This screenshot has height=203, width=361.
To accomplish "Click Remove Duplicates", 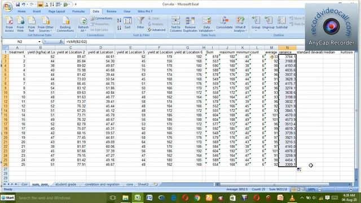I will pyautogui.click(x=190, y=24).
